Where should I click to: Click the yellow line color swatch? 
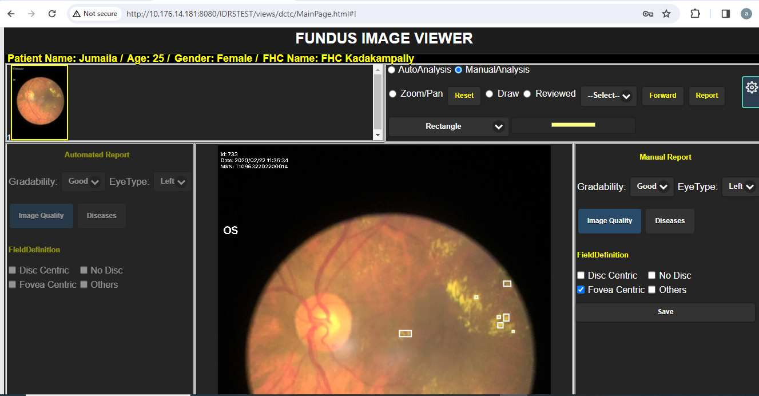[x=573, y=125]
